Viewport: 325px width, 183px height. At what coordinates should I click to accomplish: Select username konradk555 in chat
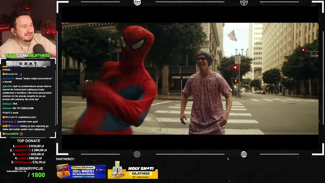[x=12, y=134]
